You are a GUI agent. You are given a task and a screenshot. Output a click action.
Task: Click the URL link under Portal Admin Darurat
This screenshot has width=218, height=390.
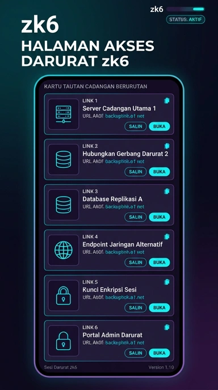click(124, 343)
